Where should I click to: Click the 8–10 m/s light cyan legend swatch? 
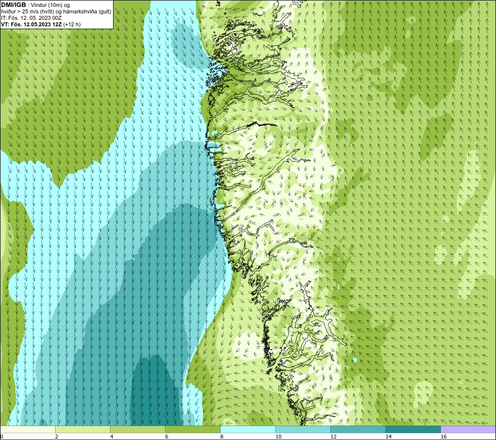coord(248,429)
